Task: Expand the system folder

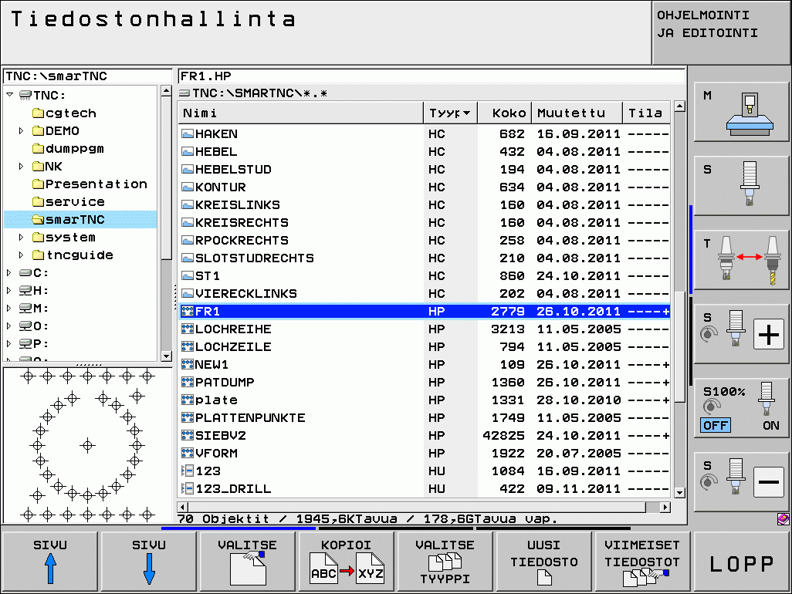Action: point(21,237)
